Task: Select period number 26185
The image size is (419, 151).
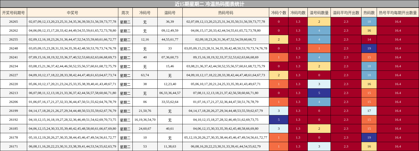Action: click(x=14, y=129)
